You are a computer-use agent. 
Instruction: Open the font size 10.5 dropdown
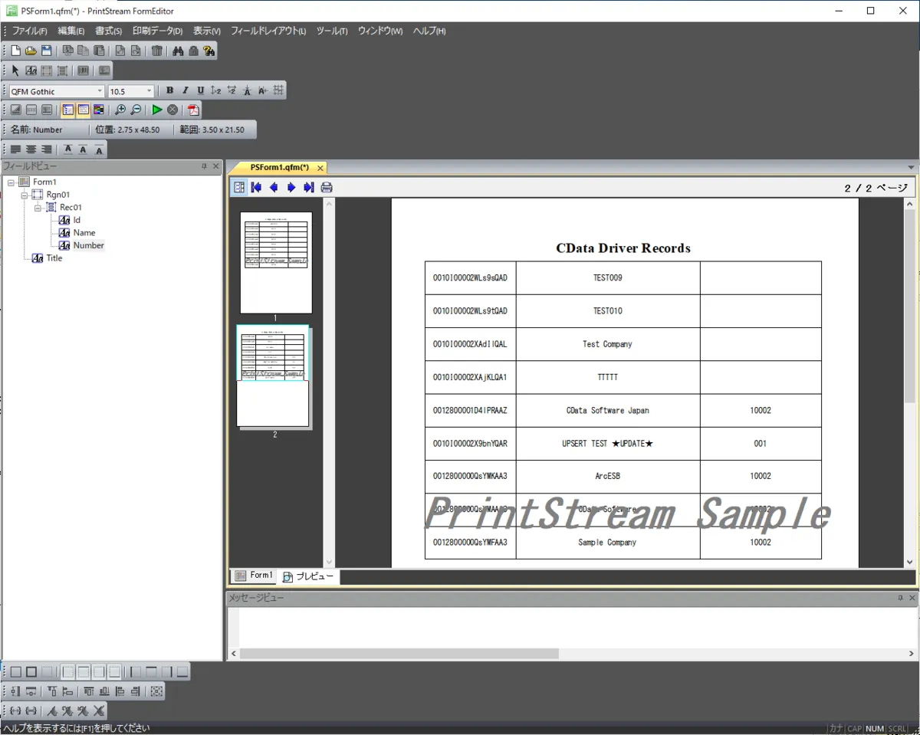point(149,91)
